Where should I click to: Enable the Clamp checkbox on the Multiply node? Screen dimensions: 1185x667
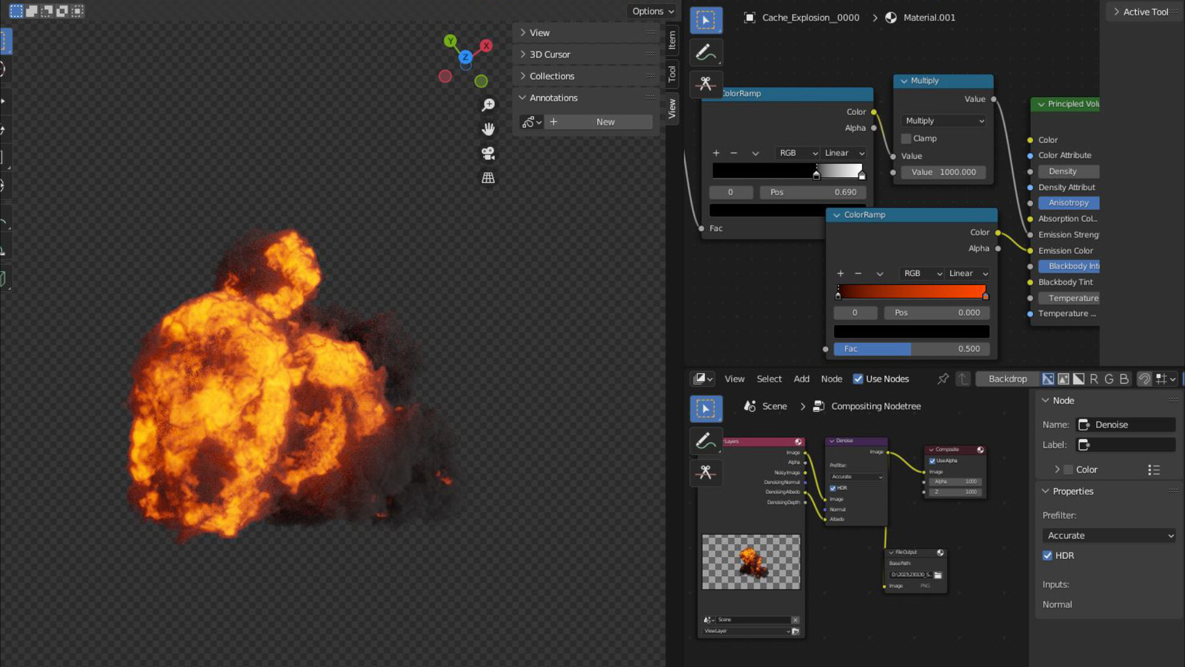click(x=907, y=138)
